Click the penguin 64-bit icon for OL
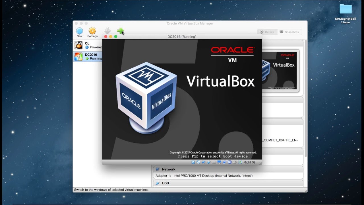 tap(78, 45)
